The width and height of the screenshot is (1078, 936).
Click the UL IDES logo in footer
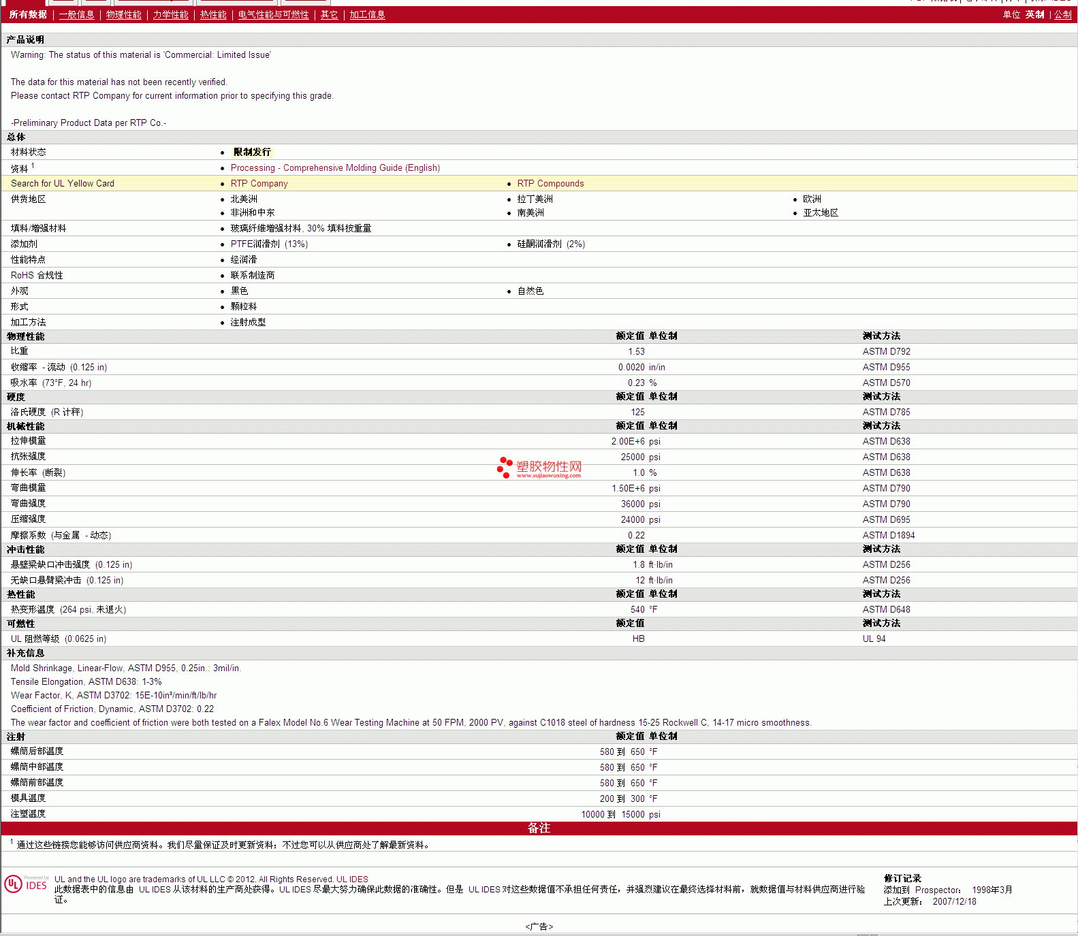click(x=27, y=884)
